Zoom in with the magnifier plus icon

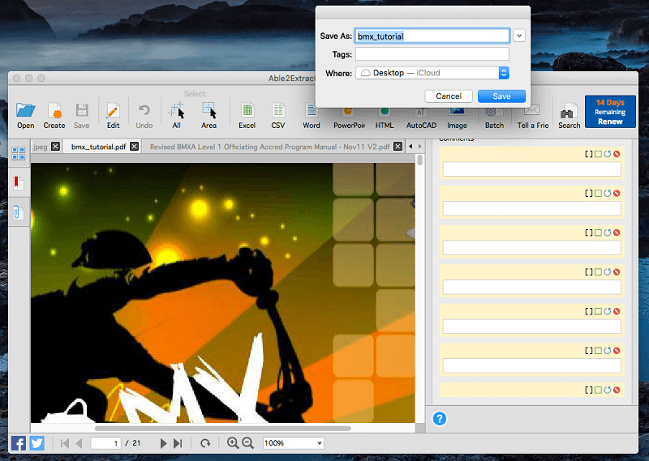pyautogui.click(x=233, y=443)
